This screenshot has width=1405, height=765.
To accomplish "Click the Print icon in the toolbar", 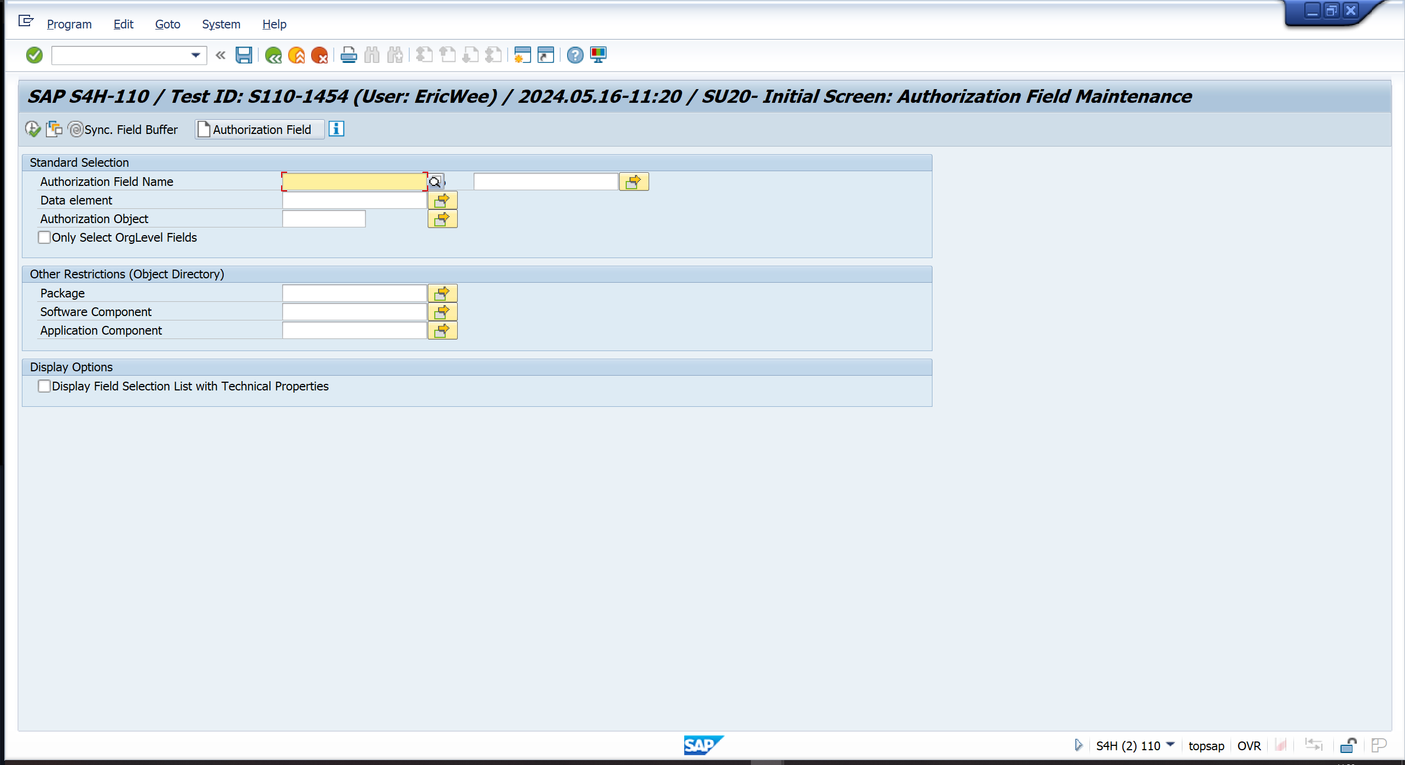I will (x=348, y=55).
